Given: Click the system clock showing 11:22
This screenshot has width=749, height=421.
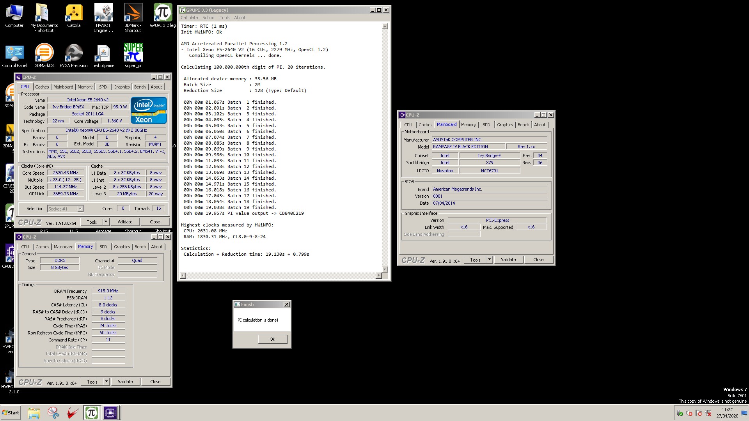Looking at the screenshot, I should coord(727,410).
